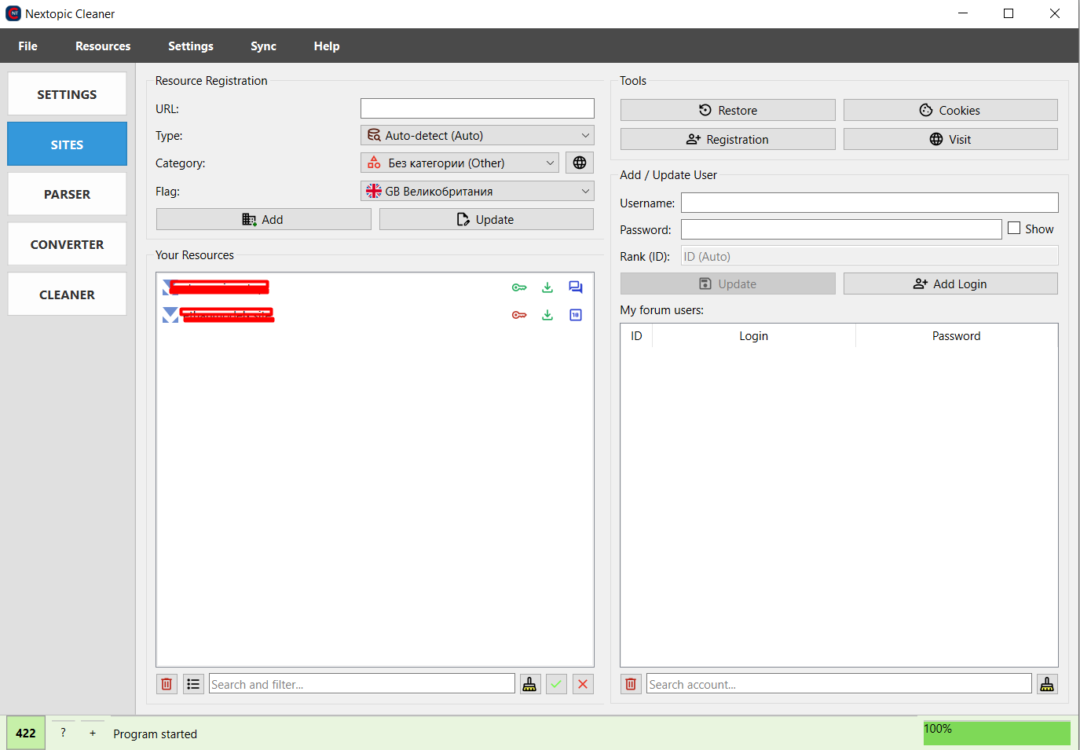This screenshot has width=1080, height=750.
Task: Click the green checkmark icon under resources list
Action: [556, 684]
